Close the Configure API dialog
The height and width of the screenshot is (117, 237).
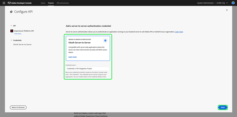coord(227,10)
